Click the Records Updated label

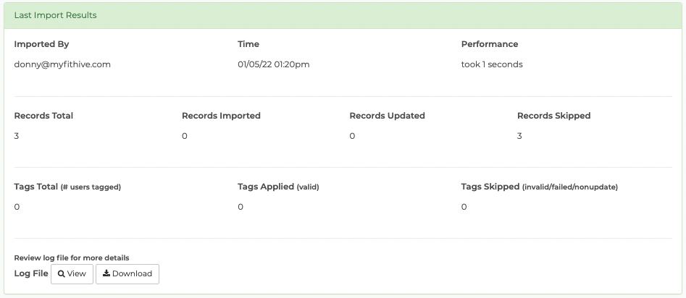point(387,116)
